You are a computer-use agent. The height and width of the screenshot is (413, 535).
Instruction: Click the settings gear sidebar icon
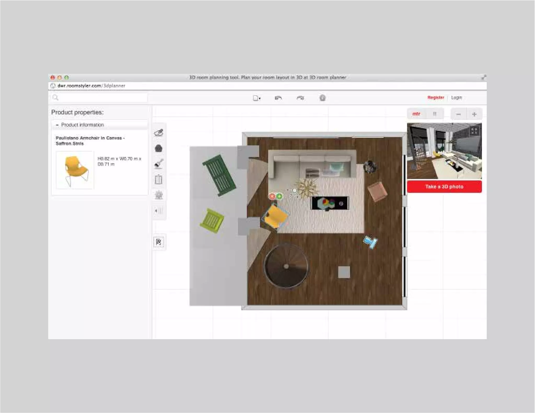[x=159, y=195]
